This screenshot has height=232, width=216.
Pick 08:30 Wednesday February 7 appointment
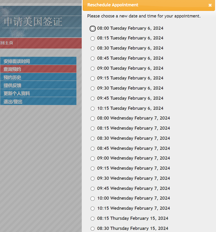(x=93, y=138)
